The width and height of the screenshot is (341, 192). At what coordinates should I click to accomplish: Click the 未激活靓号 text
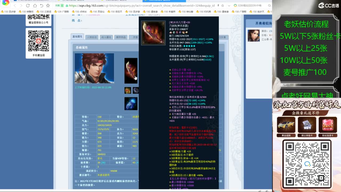[x=103, y=175]
